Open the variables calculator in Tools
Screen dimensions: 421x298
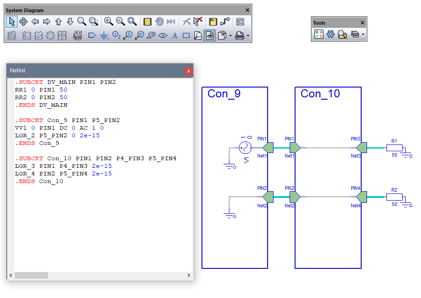319,35
